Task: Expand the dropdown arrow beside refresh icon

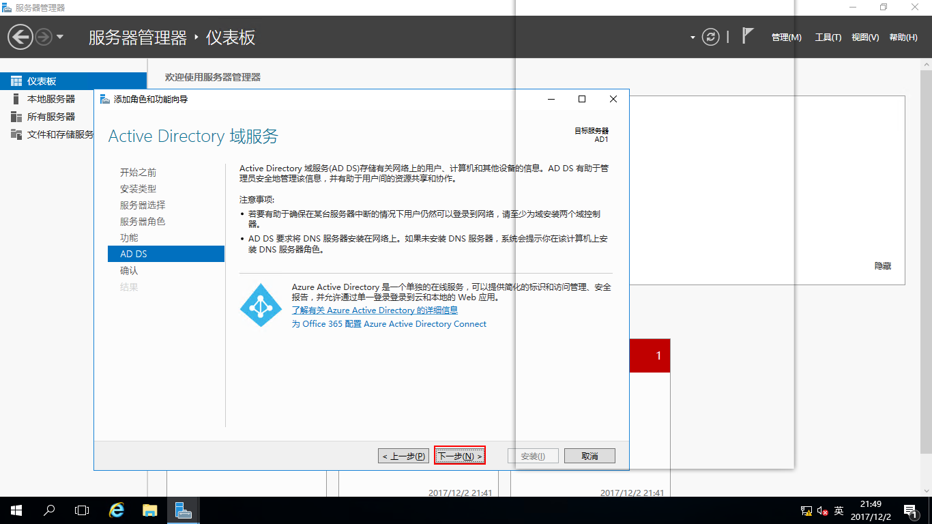Action: click(x=693, y=38)
